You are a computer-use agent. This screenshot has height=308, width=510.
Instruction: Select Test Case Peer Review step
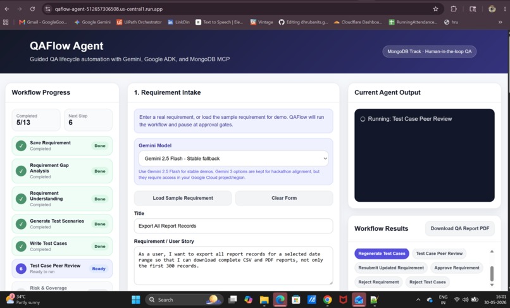pos(62,269)
